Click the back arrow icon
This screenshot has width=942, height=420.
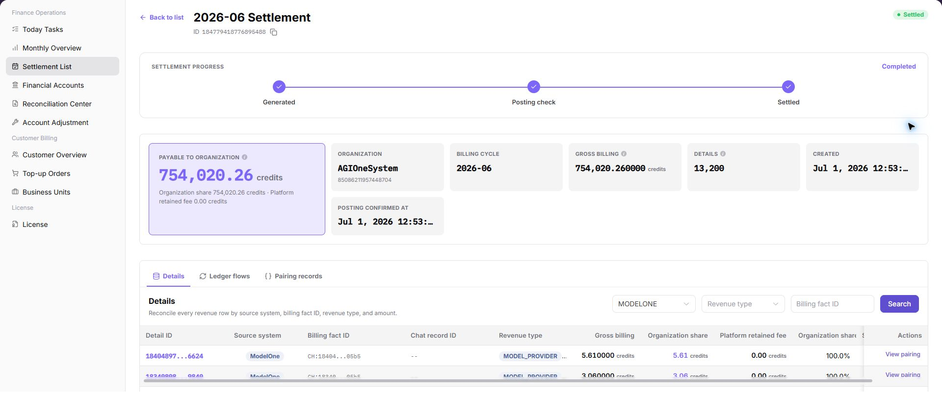143,18
